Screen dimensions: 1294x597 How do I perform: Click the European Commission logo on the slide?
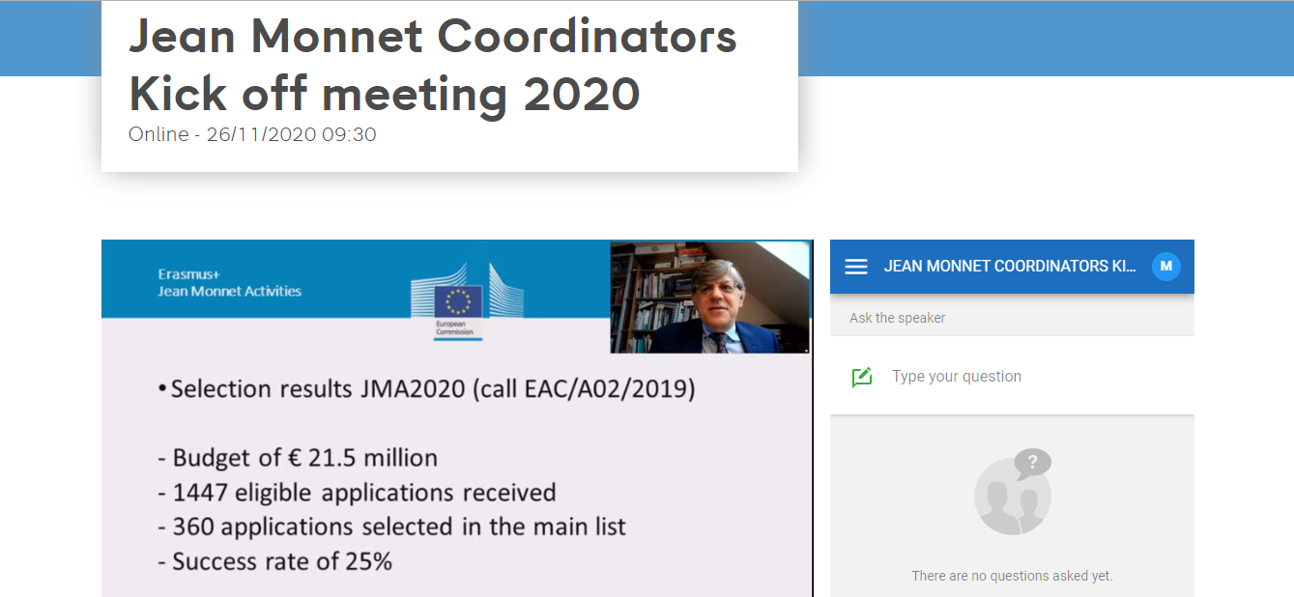click(457, 307)
